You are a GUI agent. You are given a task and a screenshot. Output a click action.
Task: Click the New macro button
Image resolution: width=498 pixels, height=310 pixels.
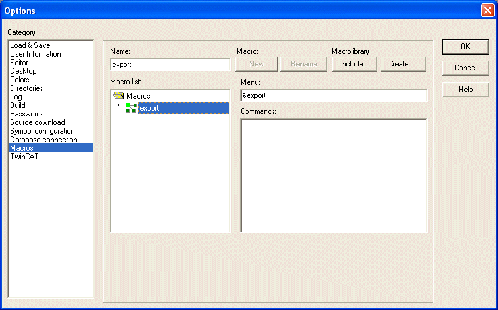point(256,64)
